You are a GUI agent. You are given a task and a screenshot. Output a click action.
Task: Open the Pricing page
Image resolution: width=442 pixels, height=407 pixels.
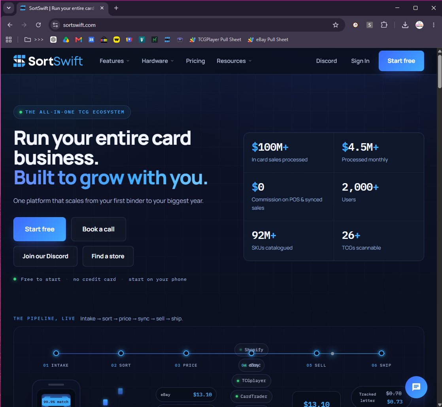tap(195, 61)
